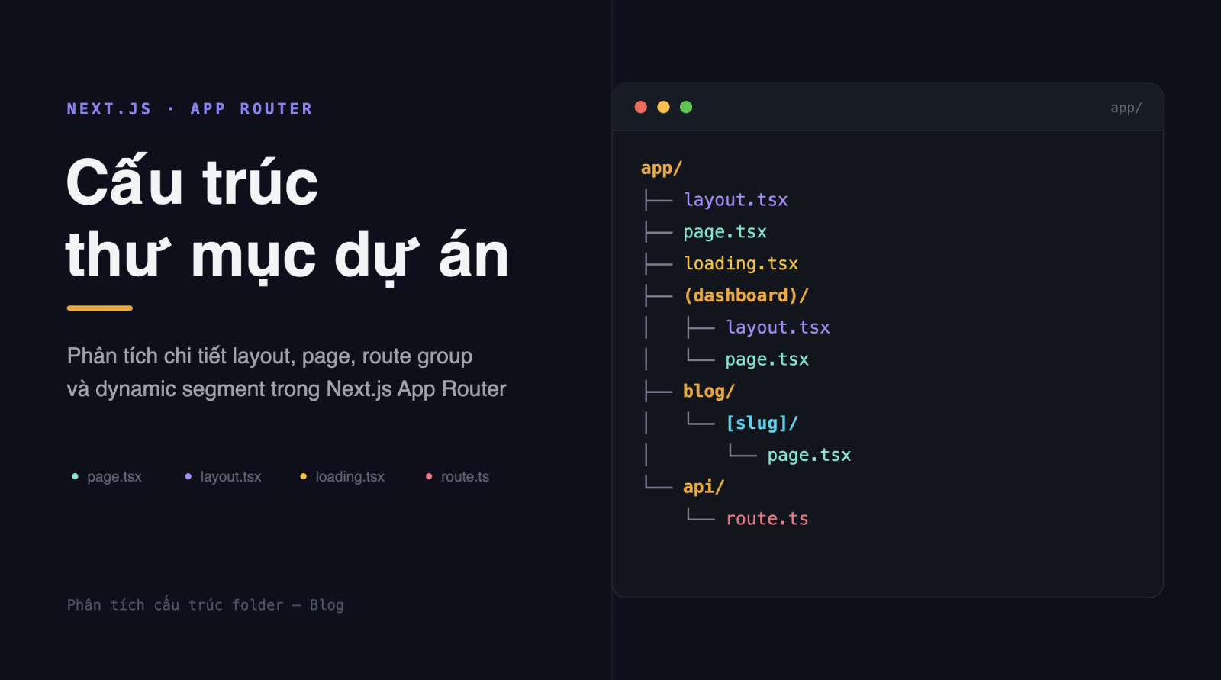The image size is (1221, 680).
Task: Click the title 'Cấu trúc thư mục dự án'
Action: pyautogui.click(x=287, y=219)
